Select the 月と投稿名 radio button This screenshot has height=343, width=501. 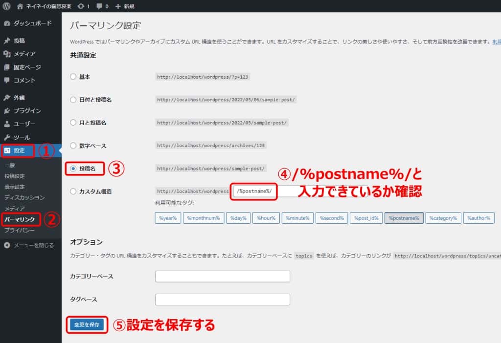(x=73, y=123)
